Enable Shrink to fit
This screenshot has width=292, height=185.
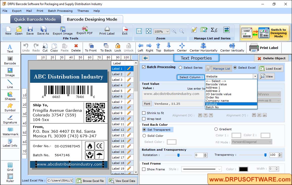144,113
